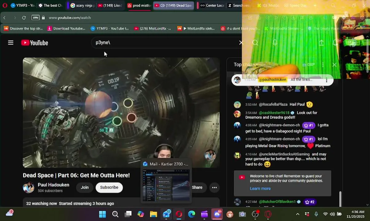
Task: Start voice search with microphone icon
Action: [275, 43]
